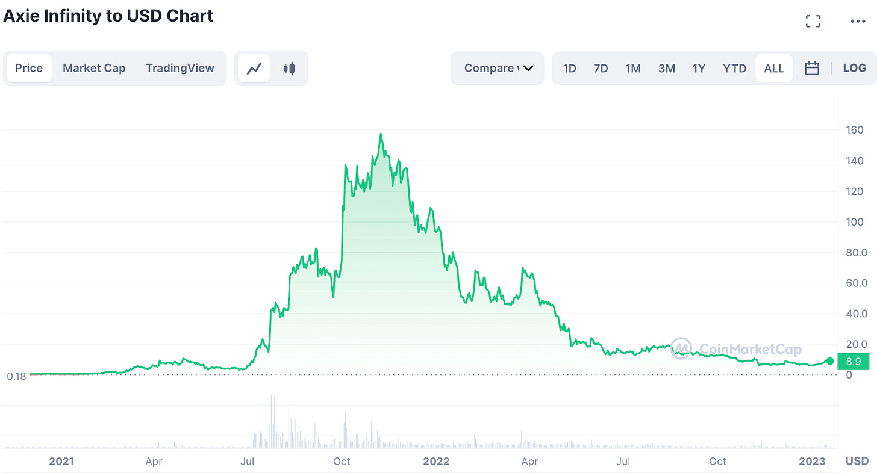Open the three-dot more options menu

(858, 21)
